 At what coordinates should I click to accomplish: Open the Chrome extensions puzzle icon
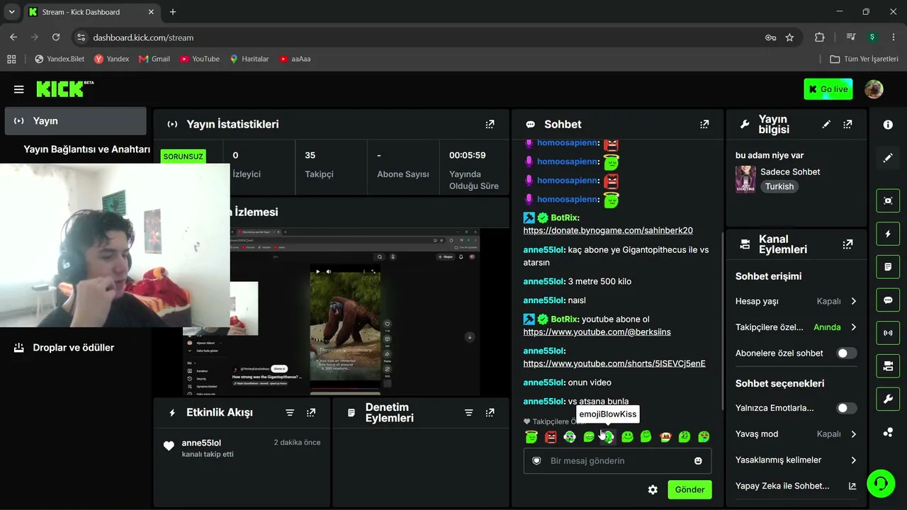click(x=820, y=38)
